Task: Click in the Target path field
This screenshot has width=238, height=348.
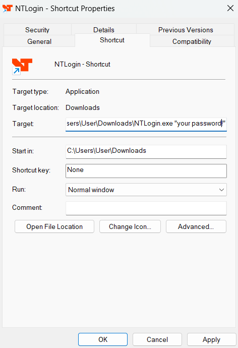Action: coord(146,124)
